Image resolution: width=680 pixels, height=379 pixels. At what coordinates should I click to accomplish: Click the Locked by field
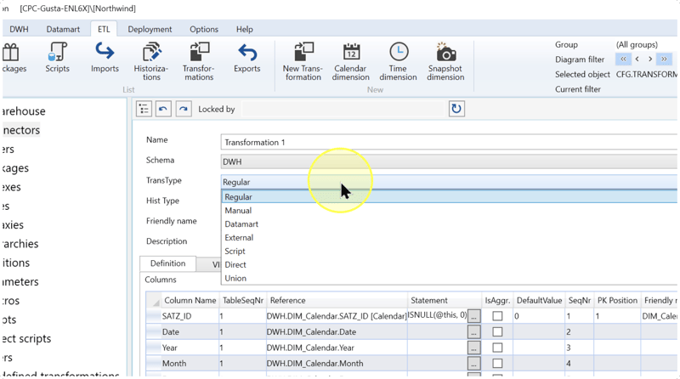(343, 109)
